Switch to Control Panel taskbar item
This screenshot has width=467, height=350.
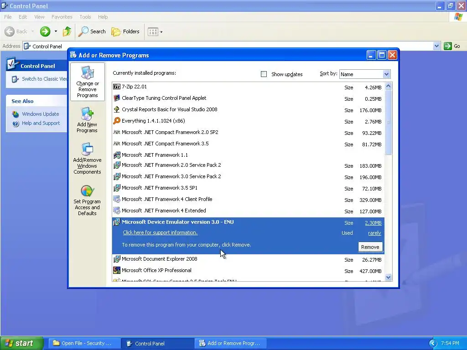158,344
